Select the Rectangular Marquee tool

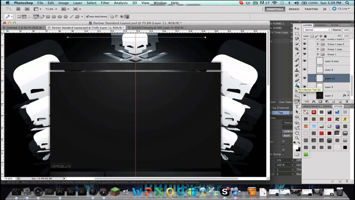pyautogui.click(x=297, y=34)
